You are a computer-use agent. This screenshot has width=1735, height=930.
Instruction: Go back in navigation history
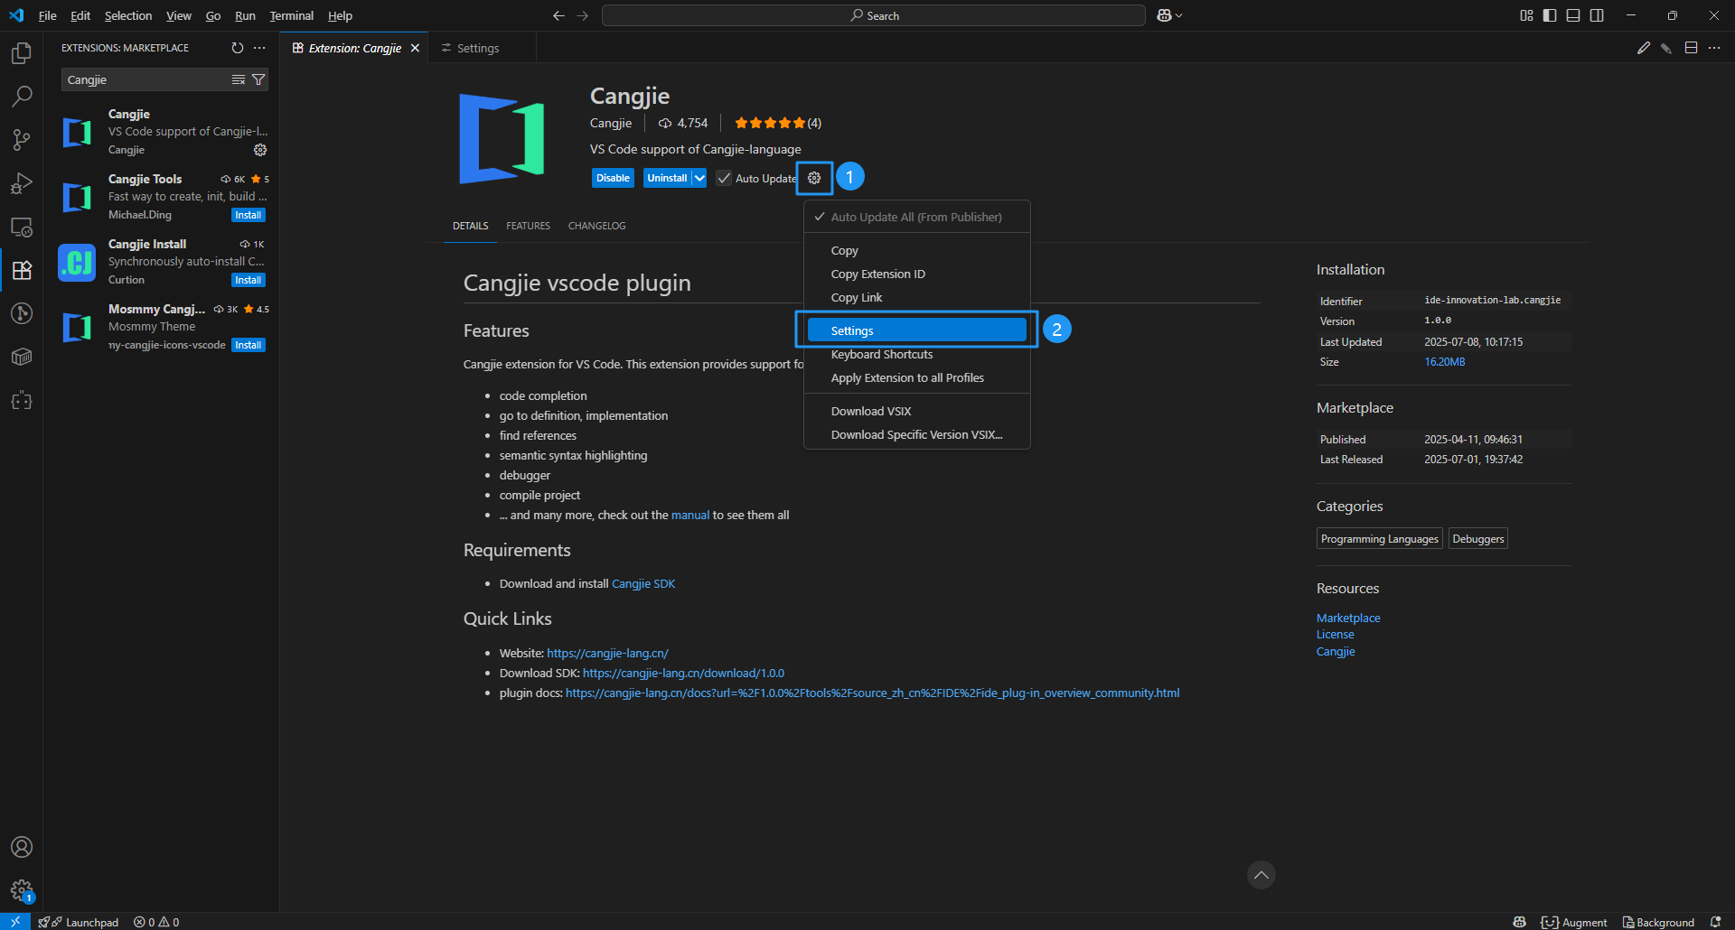click(x=558, y=15)
